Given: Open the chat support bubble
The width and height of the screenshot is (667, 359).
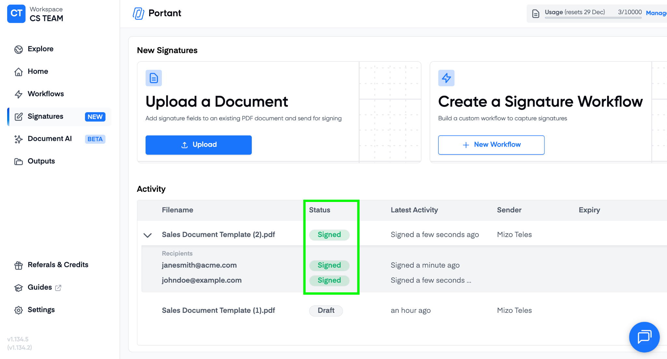Looking at the screenshot, I should pyautogui.click(x=644, y=337).
